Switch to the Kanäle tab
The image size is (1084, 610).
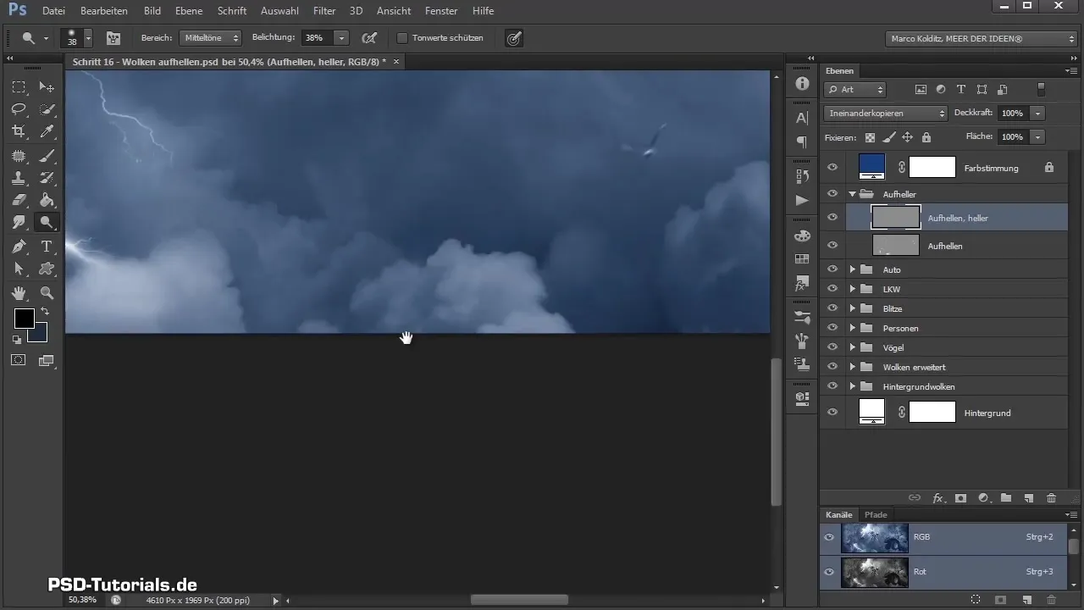click(839, 514)
